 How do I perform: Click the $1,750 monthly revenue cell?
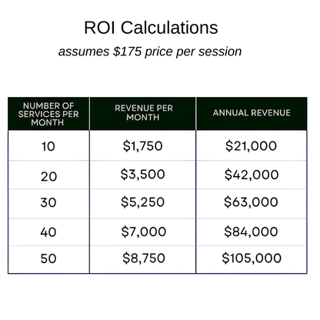(143, 145)
